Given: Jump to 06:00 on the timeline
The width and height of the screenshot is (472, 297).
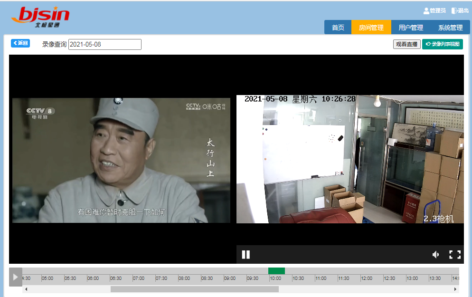Looking at the screenshot, I should pos(93,278).
